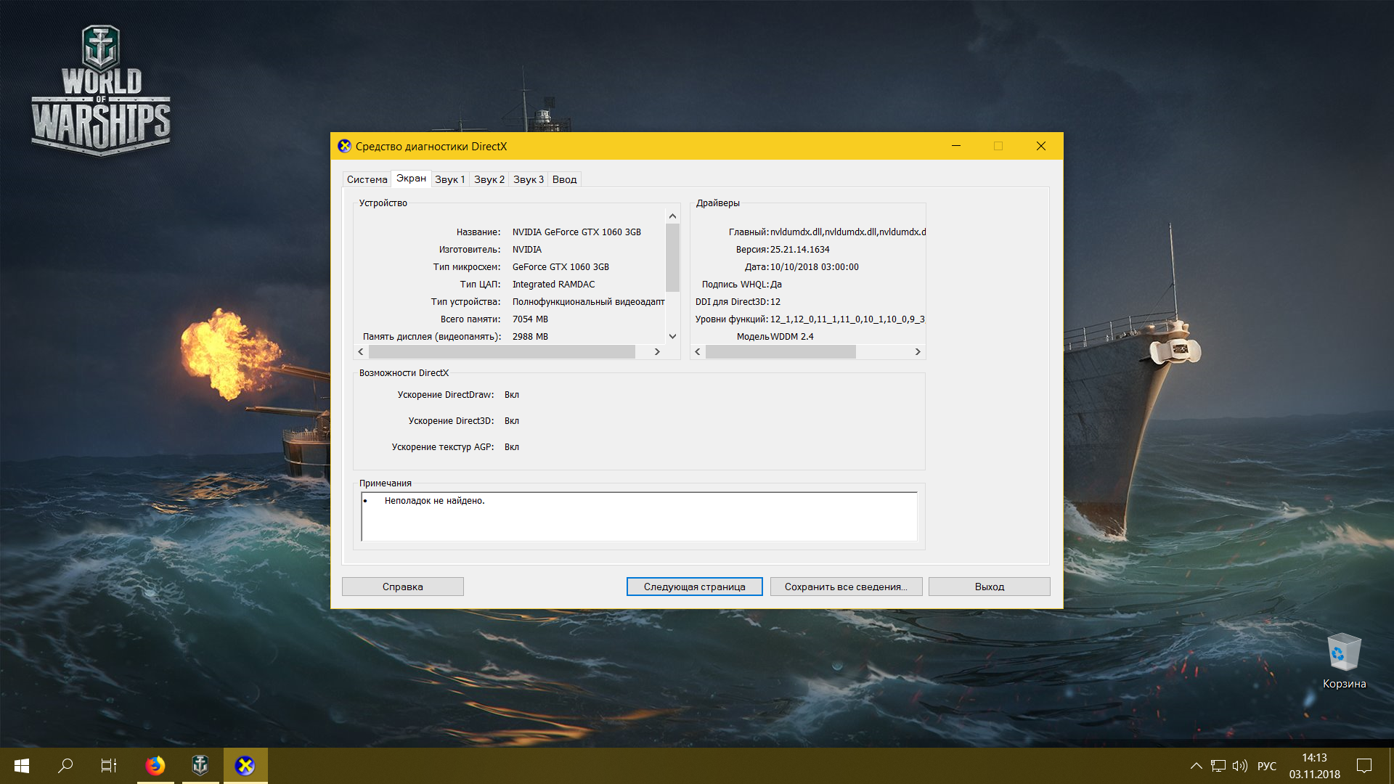Screen dimensions: 1394x784
Task: Open the Корзина recycle bin icon
Action: pos(1344,661)
